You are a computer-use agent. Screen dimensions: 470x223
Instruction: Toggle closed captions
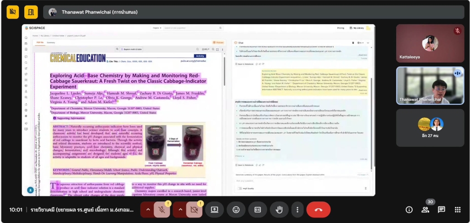257,210
